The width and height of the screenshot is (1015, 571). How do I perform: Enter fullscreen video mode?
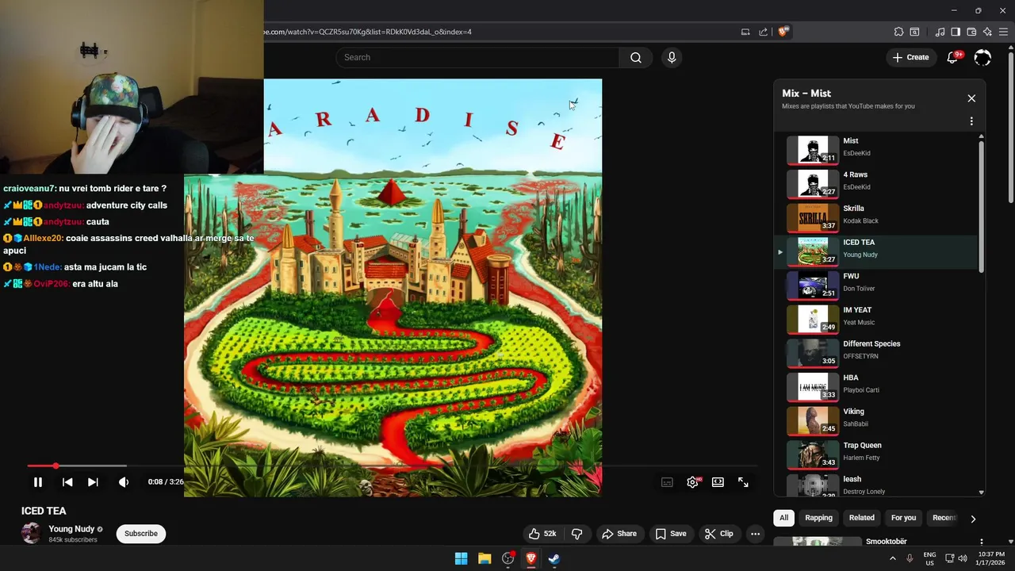tap(743, 482)
